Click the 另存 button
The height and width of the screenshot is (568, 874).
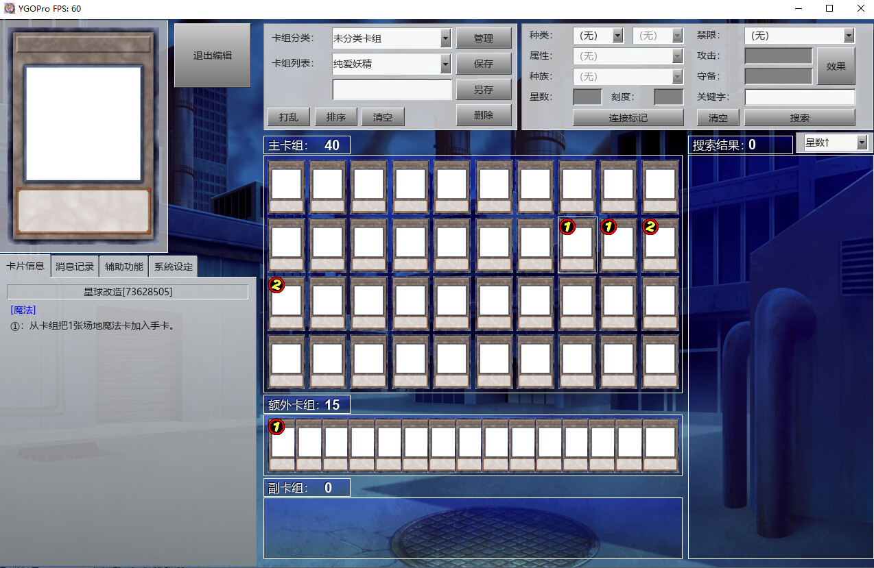484,89
